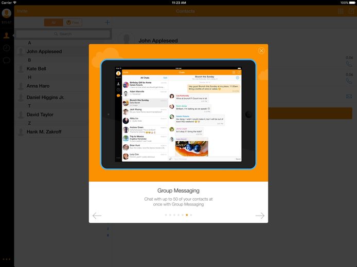Jump to the last pagination dot
This screenshot has height=267, width=357.
click(191, 215)
